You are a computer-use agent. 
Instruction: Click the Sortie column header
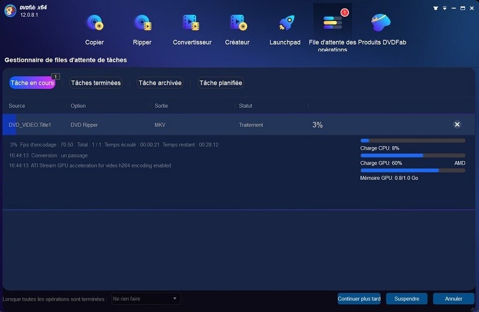(x=161, y=106)
